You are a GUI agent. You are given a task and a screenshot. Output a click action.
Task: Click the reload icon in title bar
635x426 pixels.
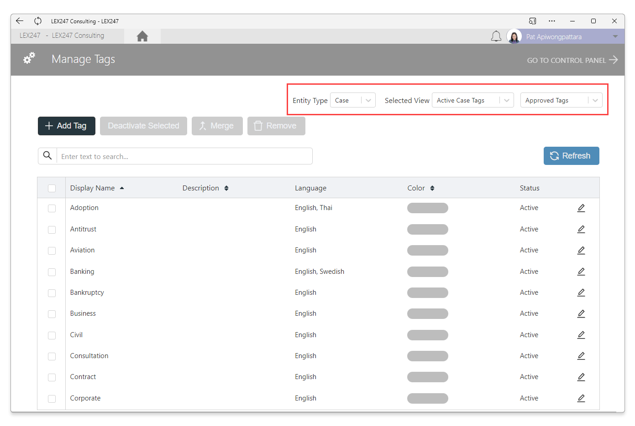[38, 21]
